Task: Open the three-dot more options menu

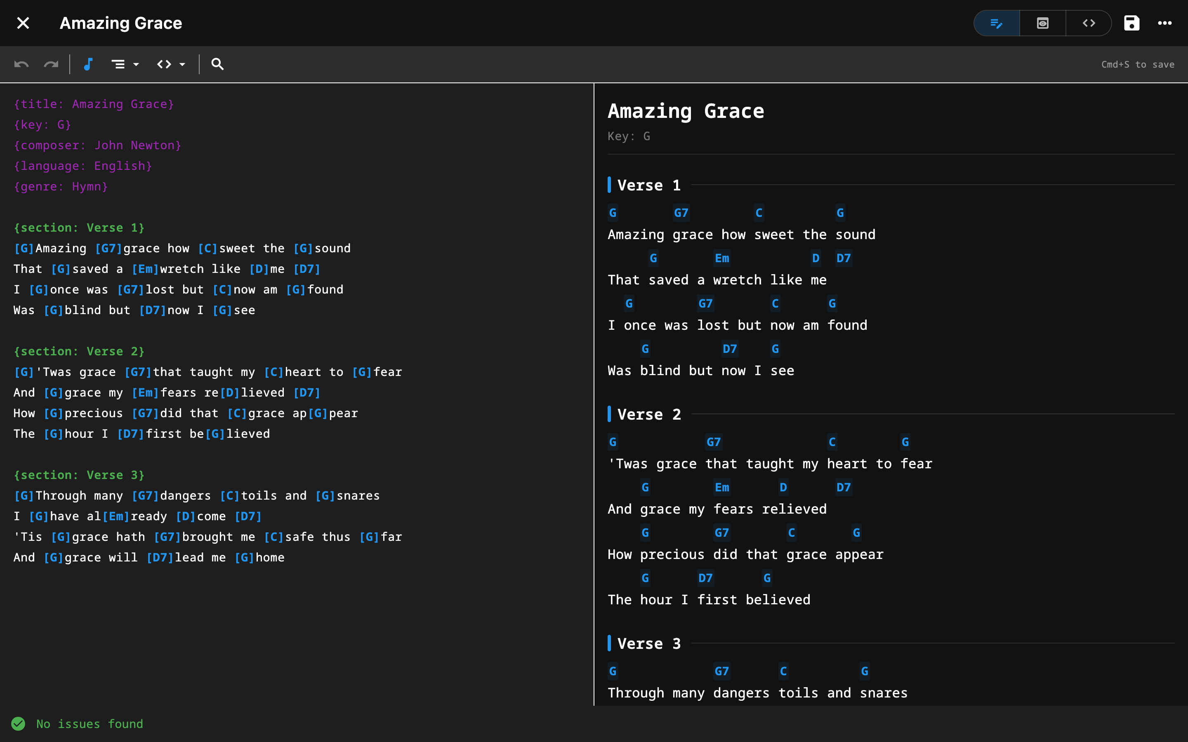Action: pos(1164,23)
